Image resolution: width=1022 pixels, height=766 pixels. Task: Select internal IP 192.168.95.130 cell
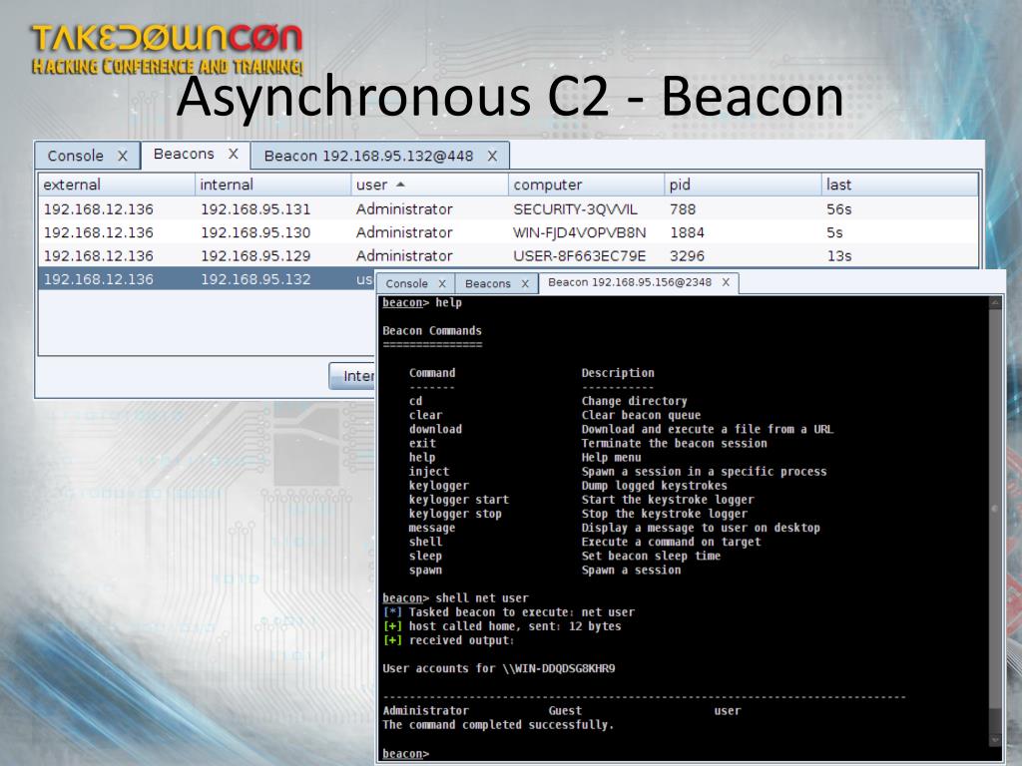coord(255,232)
